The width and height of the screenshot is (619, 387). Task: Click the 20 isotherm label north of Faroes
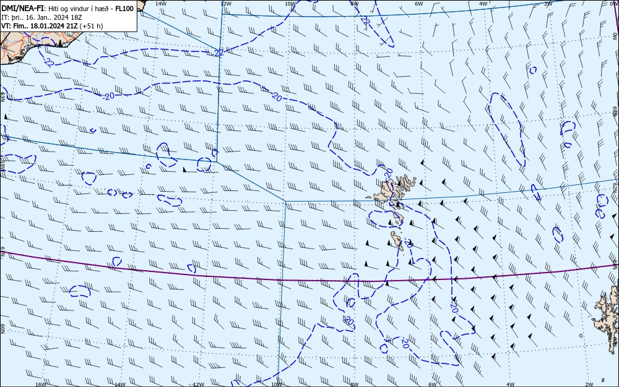[x=389, y=172]
